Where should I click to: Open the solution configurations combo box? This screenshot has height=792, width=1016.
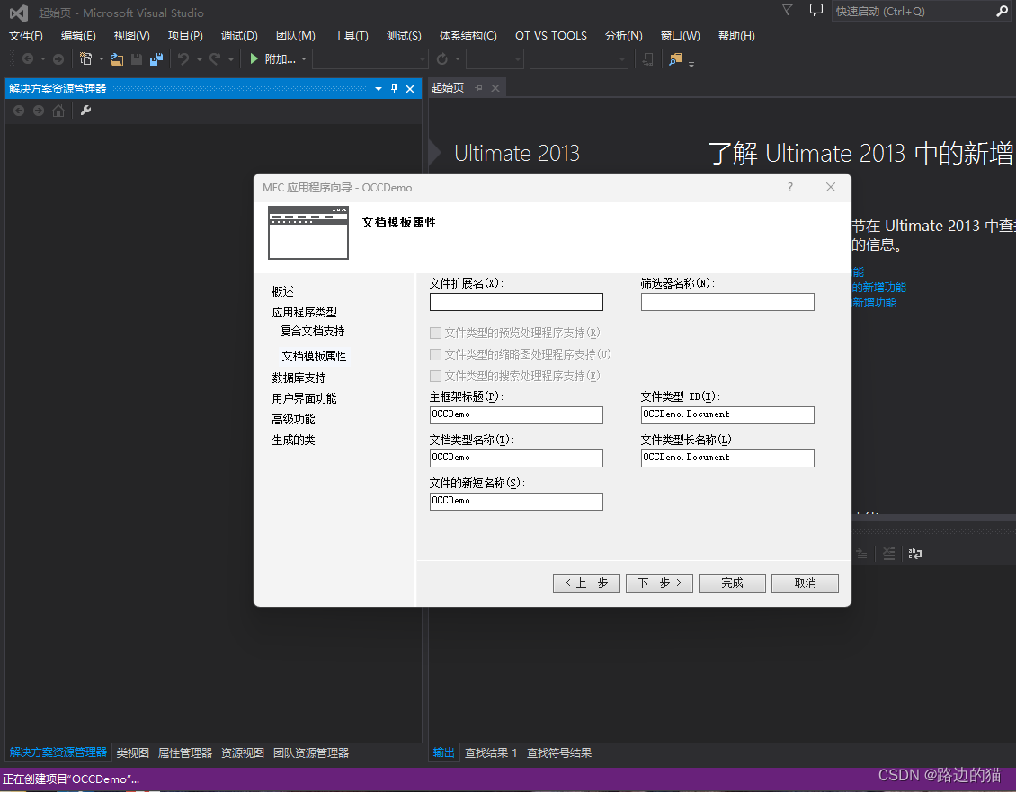tap(370, 59)
